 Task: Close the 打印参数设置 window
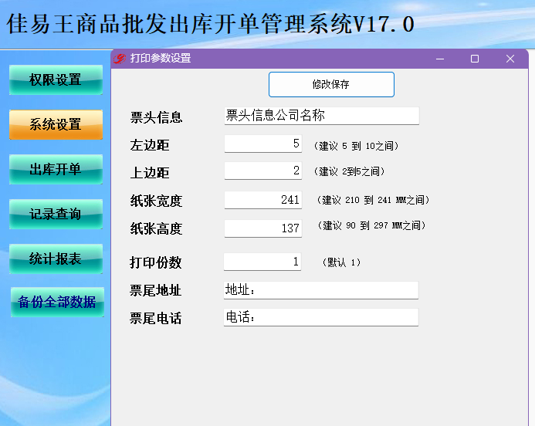(x=510, y=59)
